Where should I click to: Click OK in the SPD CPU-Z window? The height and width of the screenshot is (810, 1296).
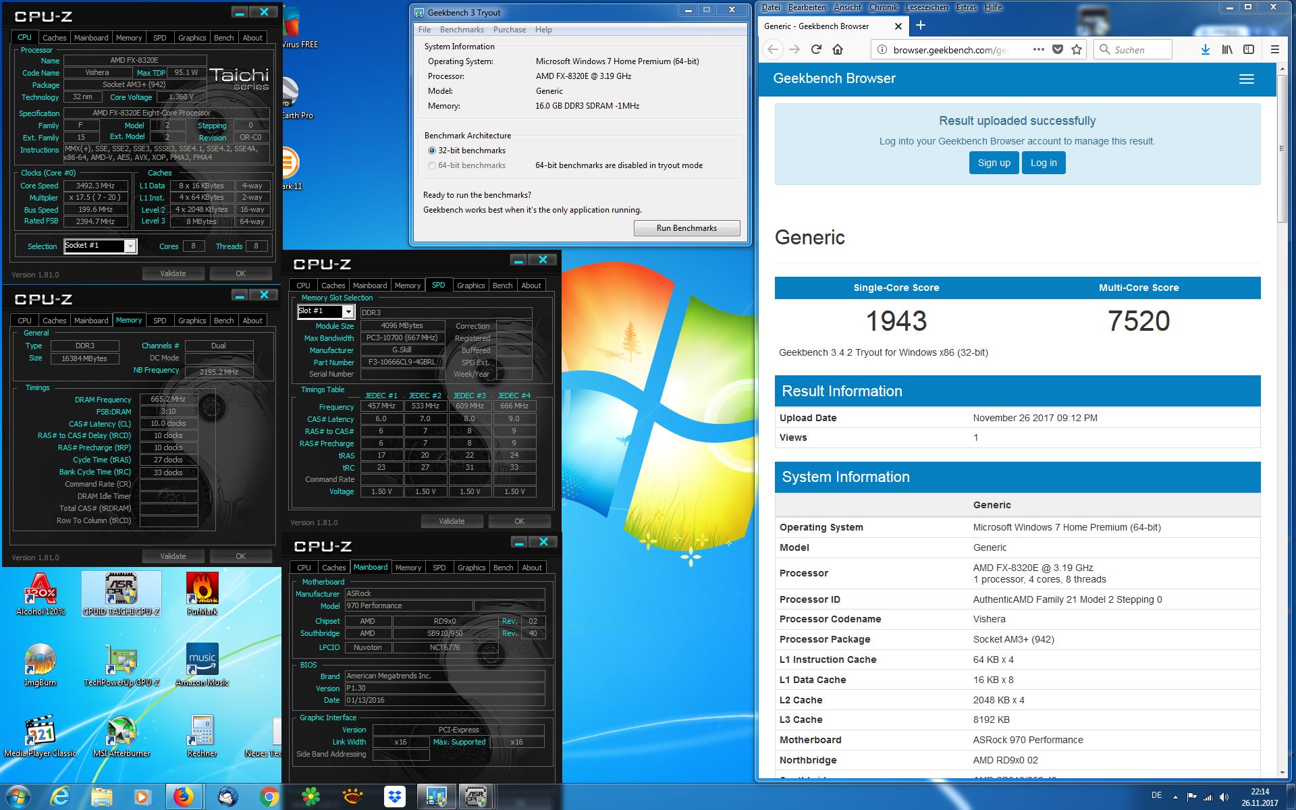click(519, 521)
